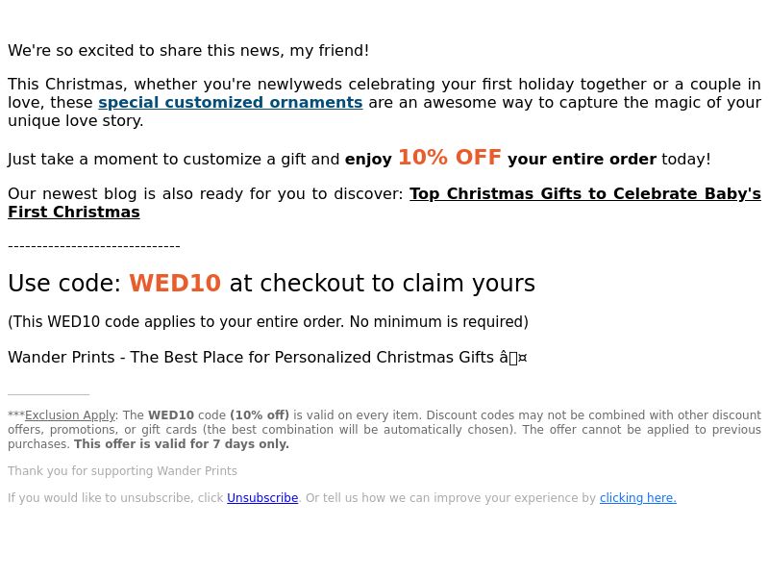Image resolution: width=769 pixels, height=577 pixels.
Task: Click 'Thank you for supporting Wander Prints'
Action: click(123, 471)
